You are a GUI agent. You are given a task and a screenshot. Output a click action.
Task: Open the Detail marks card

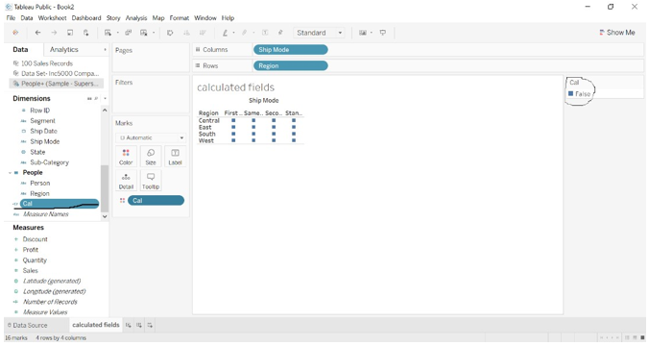(126, 181)
